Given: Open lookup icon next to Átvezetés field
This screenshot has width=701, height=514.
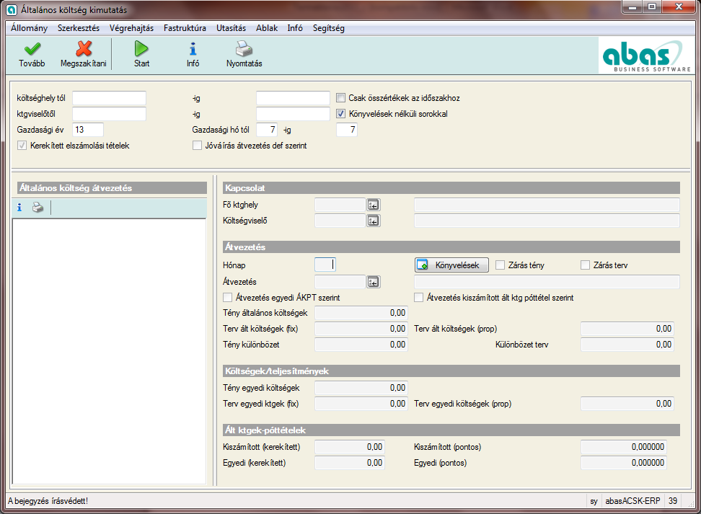Looking at the screenshot, I should pyautogui.click(x=374, y=282).
